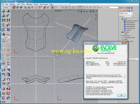
Task: Open the Environment menu
Action: pos(44,4)
